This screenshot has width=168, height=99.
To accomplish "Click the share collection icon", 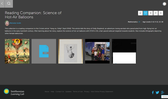I will (150, 13).
